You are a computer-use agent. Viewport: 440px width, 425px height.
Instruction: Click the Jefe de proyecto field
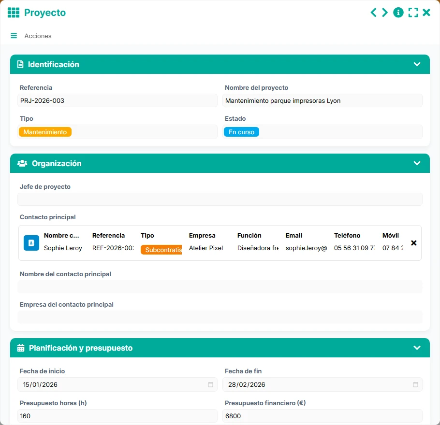(x=220, y=199)
